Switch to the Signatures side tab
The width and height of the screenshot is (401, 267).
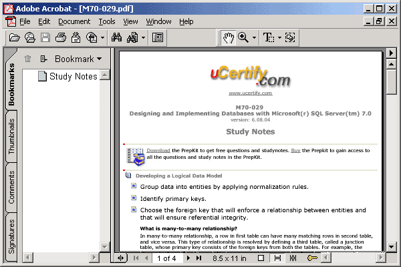pyautogui.click(x=11, y=236)
